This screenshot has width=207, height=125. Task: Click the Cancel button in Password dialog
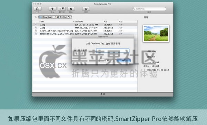click(x=106, y=60)
